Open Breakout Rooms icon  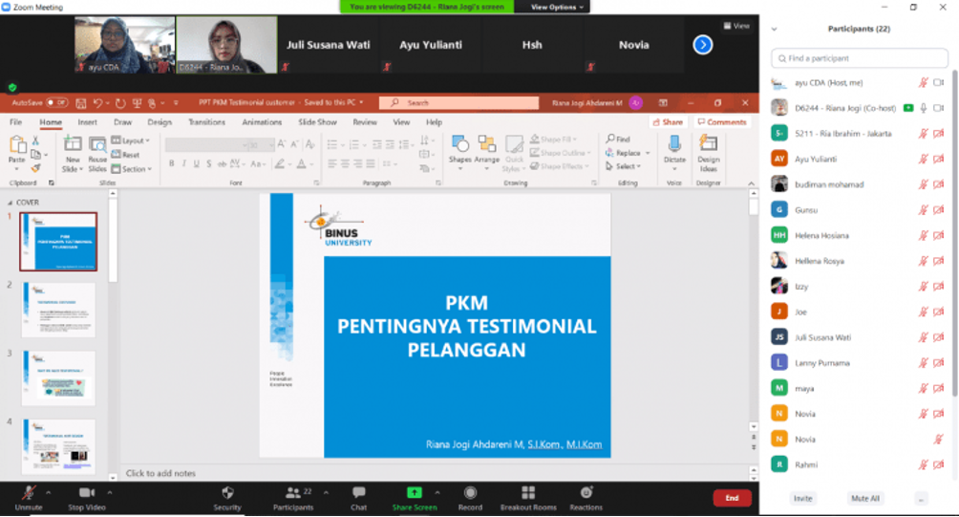(x=528, y=493)
